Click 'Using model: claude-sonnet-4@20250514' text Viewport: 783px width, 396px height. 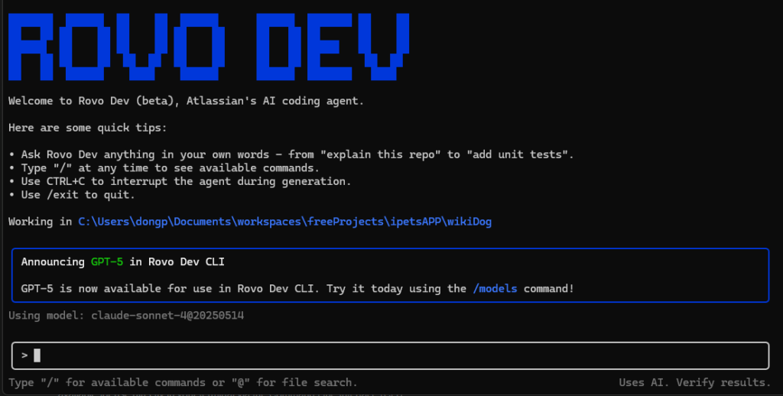(126, 316)
